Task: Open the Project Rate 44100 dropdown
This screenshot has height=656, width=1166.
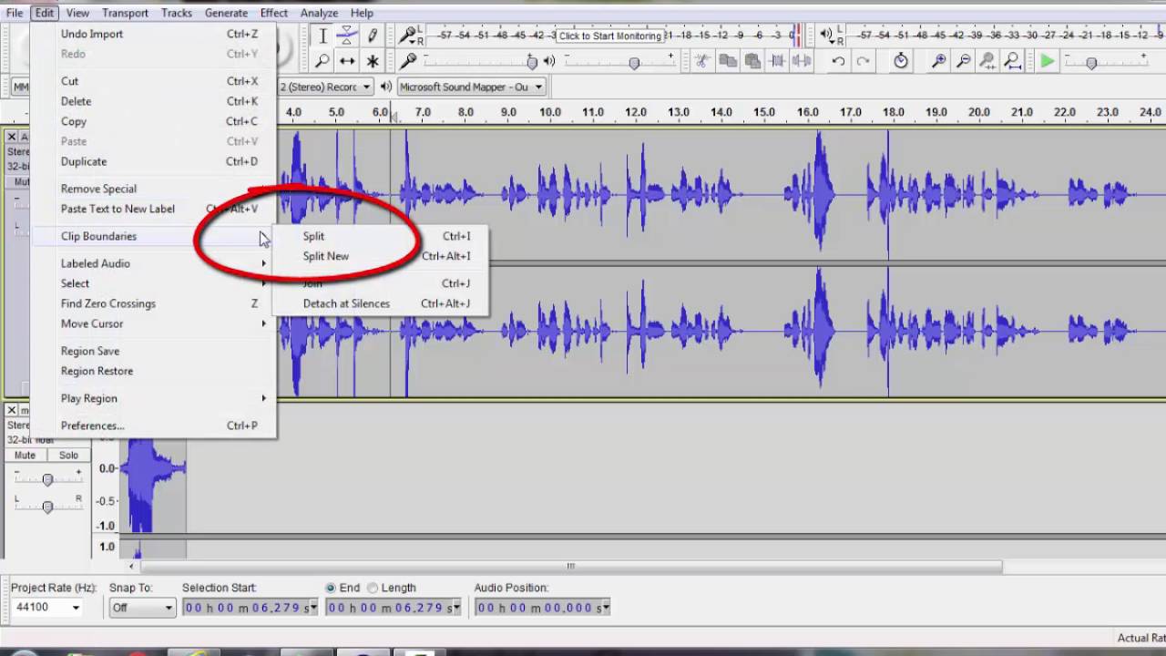Action: (x=76, y=608)
